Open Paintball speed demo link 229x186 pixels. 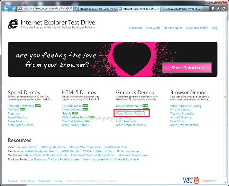tap(13, 110)
